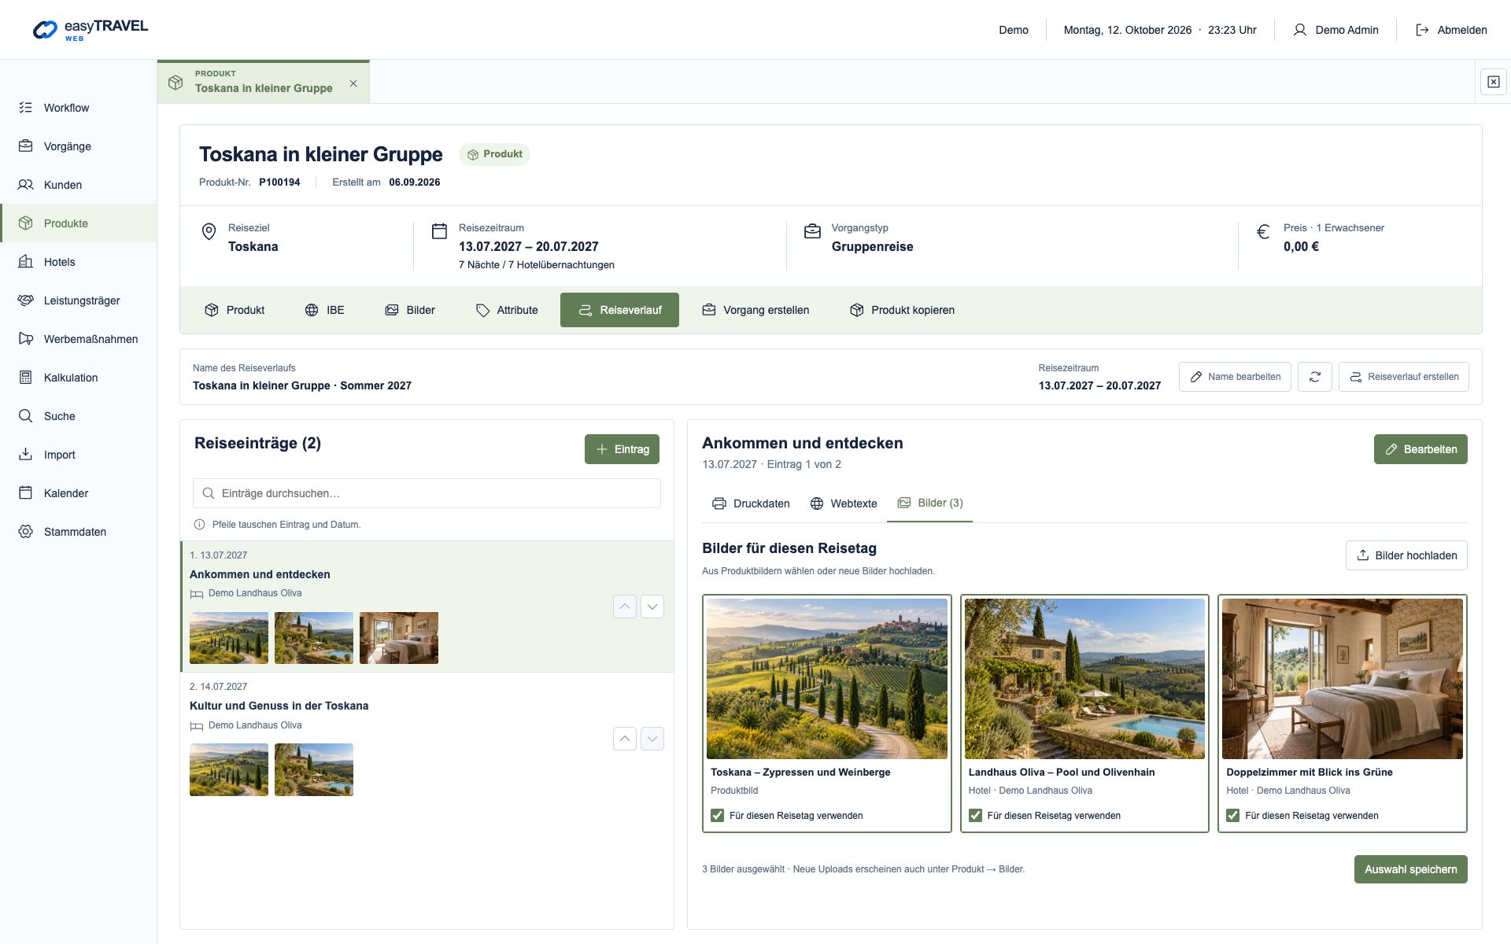Open the IBE product tab
1511x944 pixels.
pyautogui.click(x=324, y=310)
